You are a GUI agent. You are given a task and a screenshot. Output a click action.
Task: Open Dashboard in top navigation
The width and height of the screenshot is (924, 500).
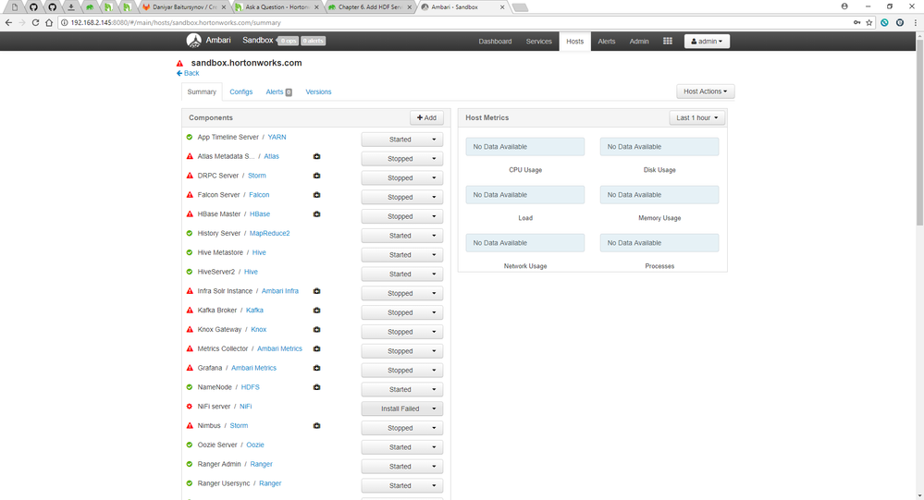(495, 42)
